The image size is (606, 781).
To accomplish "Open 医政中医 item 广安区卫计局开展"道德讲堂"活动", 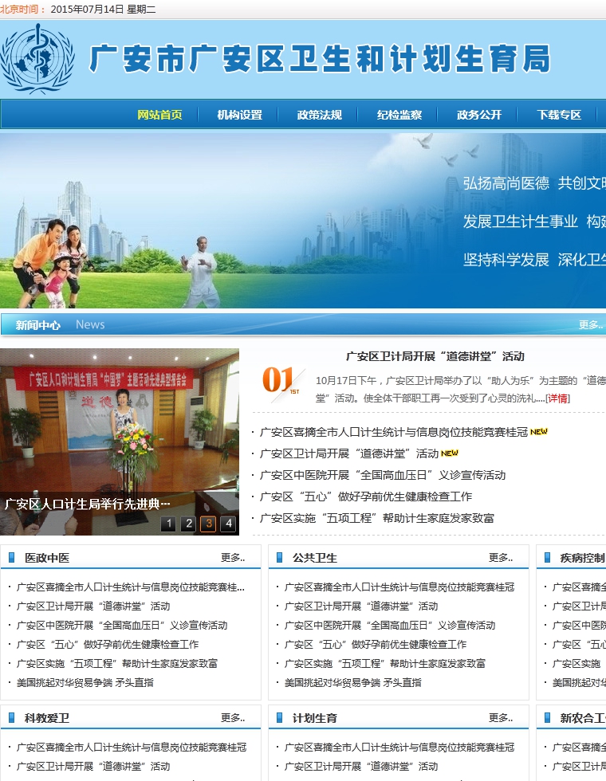I will click(93, 606).
